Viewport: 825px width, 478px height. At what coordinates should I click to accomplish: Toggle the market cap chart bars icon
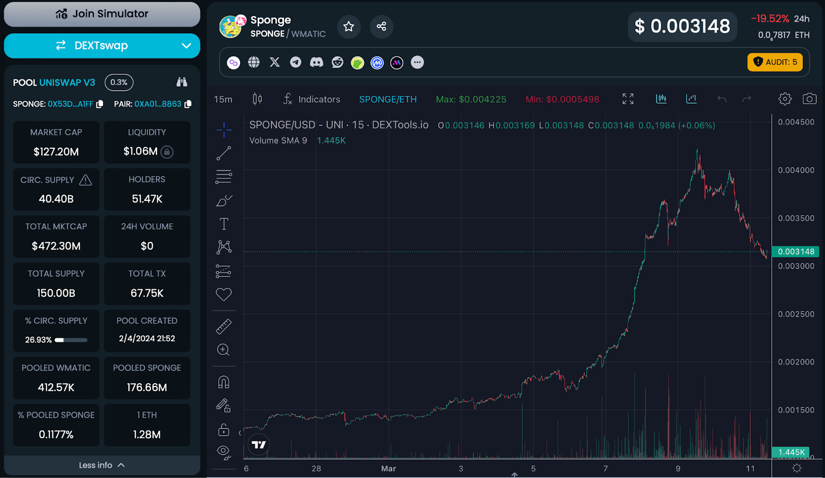[x=691, y=98]
